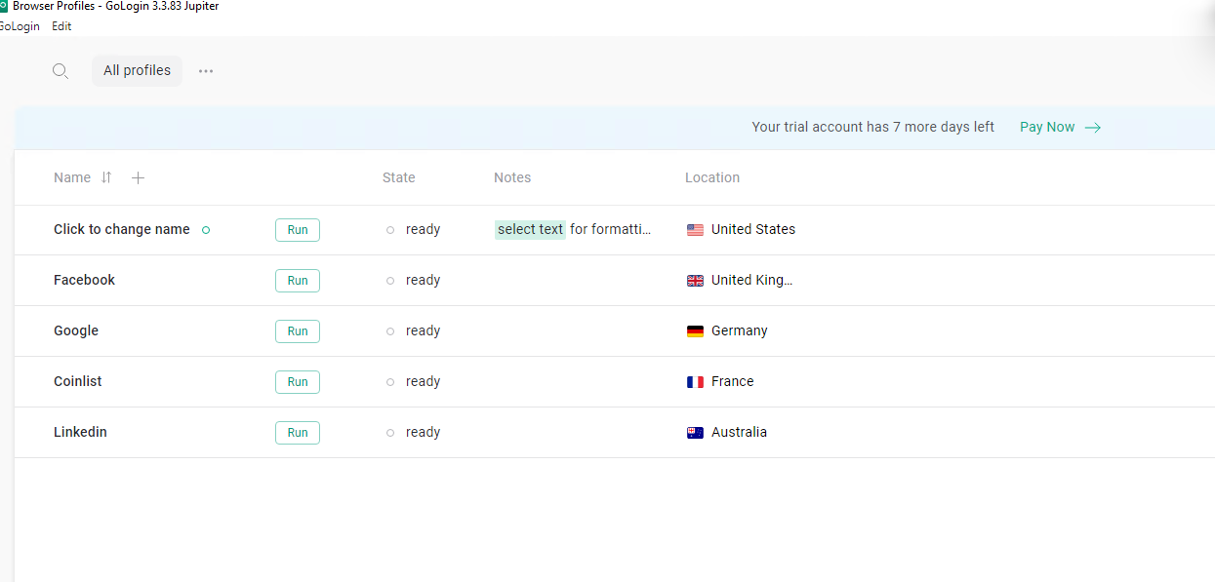Click ready state in Linkedin row

tap(424, 433)
